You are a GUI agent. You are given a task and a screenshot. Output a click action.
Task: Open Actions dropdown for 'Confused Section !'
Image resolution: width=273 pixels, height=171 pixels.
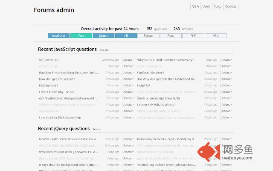227,73
